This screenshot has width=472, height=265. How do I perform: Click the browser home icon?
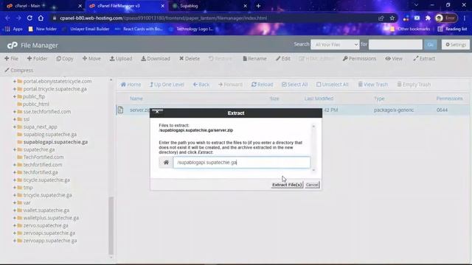41,18
